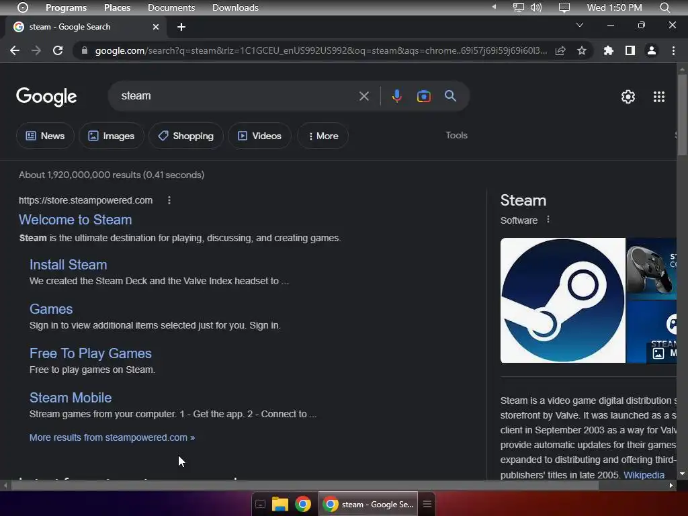Open the search Tools options
The image size is (688, 516).
point(456,135)
